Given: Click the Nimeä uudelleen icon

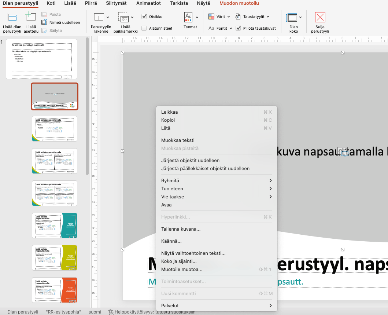Looking at the screenshot, I should click(44, 22).
